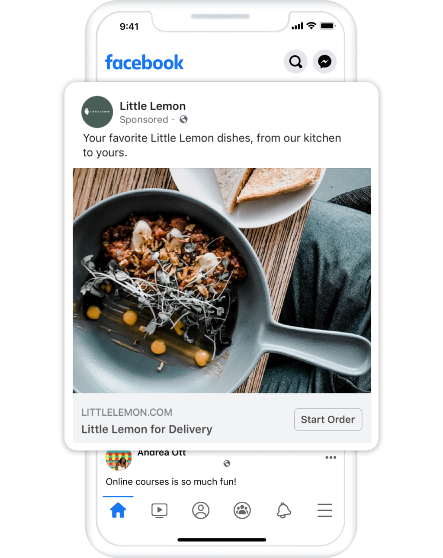Open three-dots options on Andrea Ott post
The image size is (443, 558).
tap(331, 457)
